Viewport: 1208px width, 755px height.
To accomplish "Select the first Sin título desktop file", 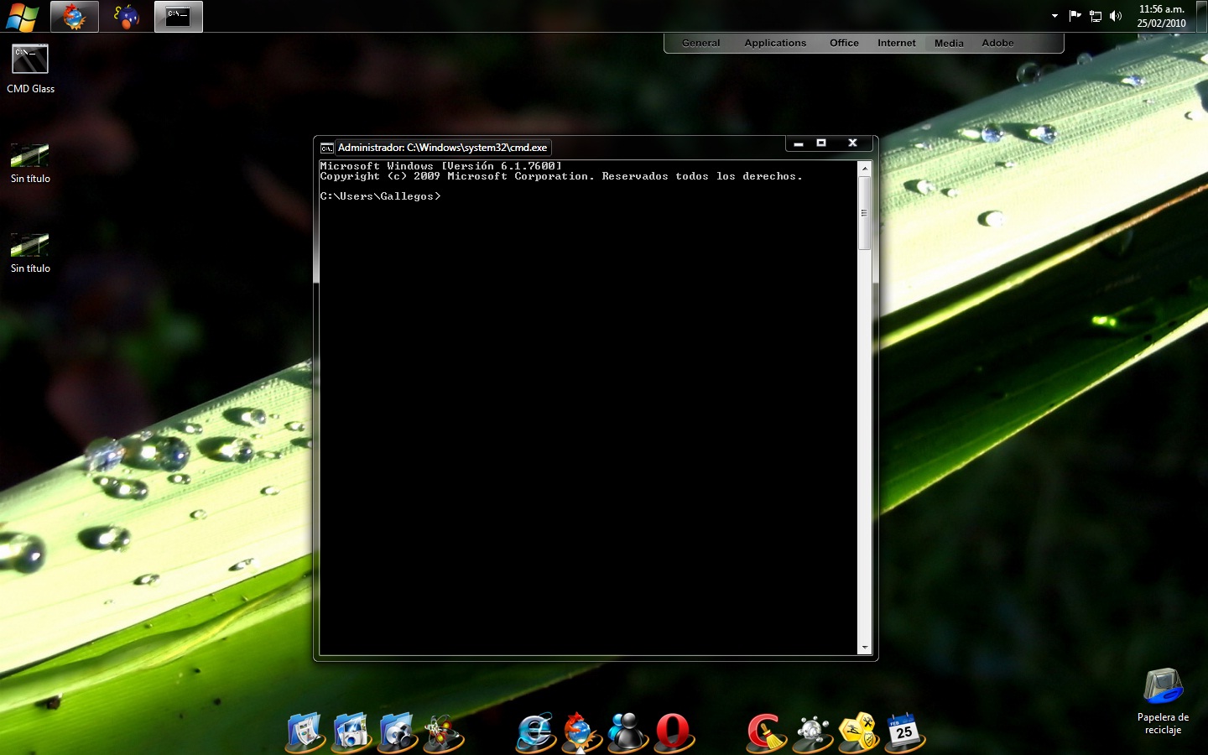I will (x=30, y=164).
